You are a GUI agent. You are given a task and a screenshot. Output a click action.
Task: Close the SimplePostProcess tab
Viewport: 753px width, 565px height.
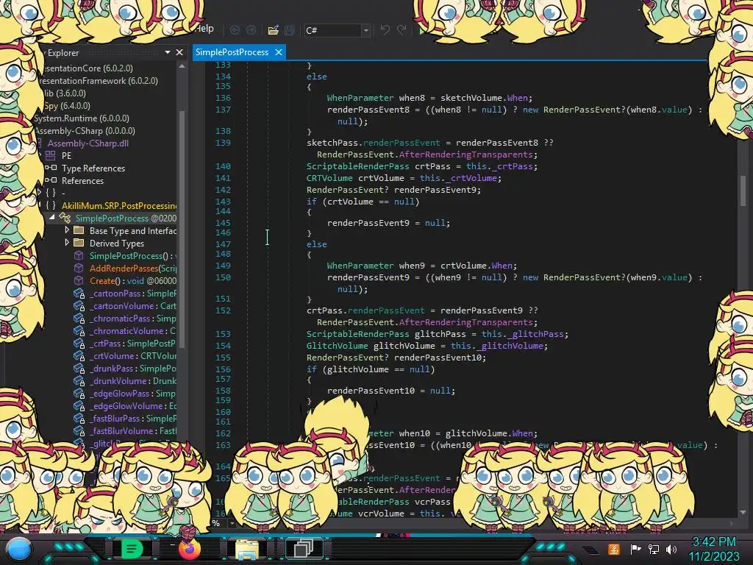[279, 52]
